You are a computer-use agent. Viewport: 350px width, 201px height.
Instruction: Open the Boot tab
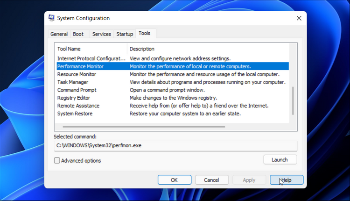point(78,34)
